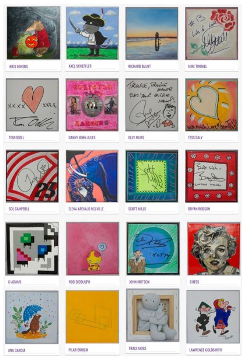The height and width of the screenshot is (363, 248).
Task: Open Lawrence Goldsmith's cartoon characters canvas
Action: click(213, 317)
